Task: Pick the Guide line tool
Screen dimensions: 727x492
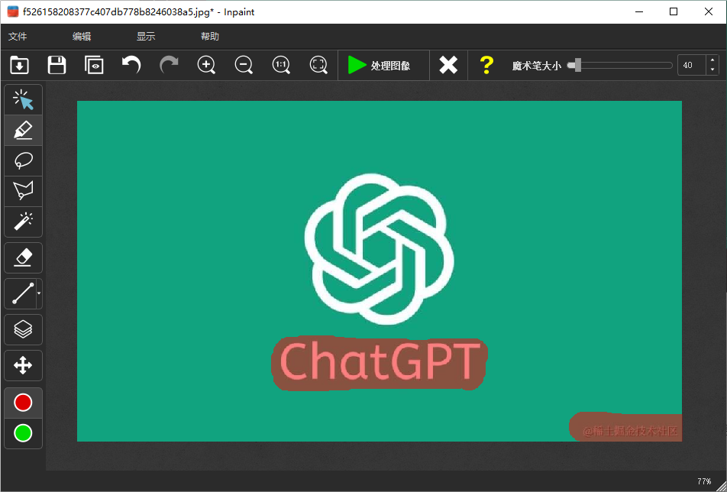Action: point(20,293)
